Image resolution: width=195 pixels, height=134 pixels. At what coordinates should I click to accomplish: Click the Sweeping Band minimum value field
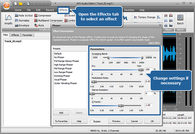point(96,57)
